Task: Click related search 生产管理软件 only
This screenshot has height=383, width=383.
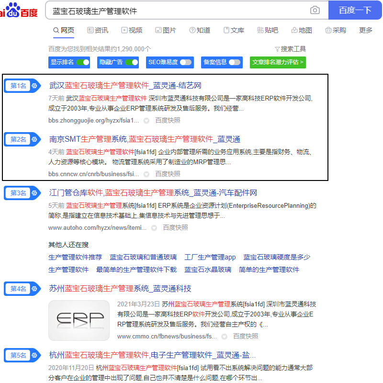Action: [68, 270]
